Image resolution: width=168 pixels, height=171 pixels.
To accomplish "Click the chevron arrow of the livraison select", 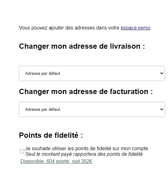I will pyautogui.click(x=162, y=73).
